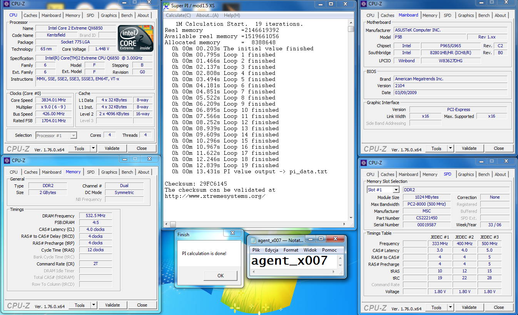518x315 pixels.
Task: Select Mainboard tab in CPU window
Action: [51, 15]
